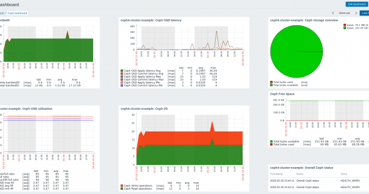Click red Total bytes used swatch in Ceph Free Space
The height and width of the screenshot is (194, 369).
pos(271,144)
